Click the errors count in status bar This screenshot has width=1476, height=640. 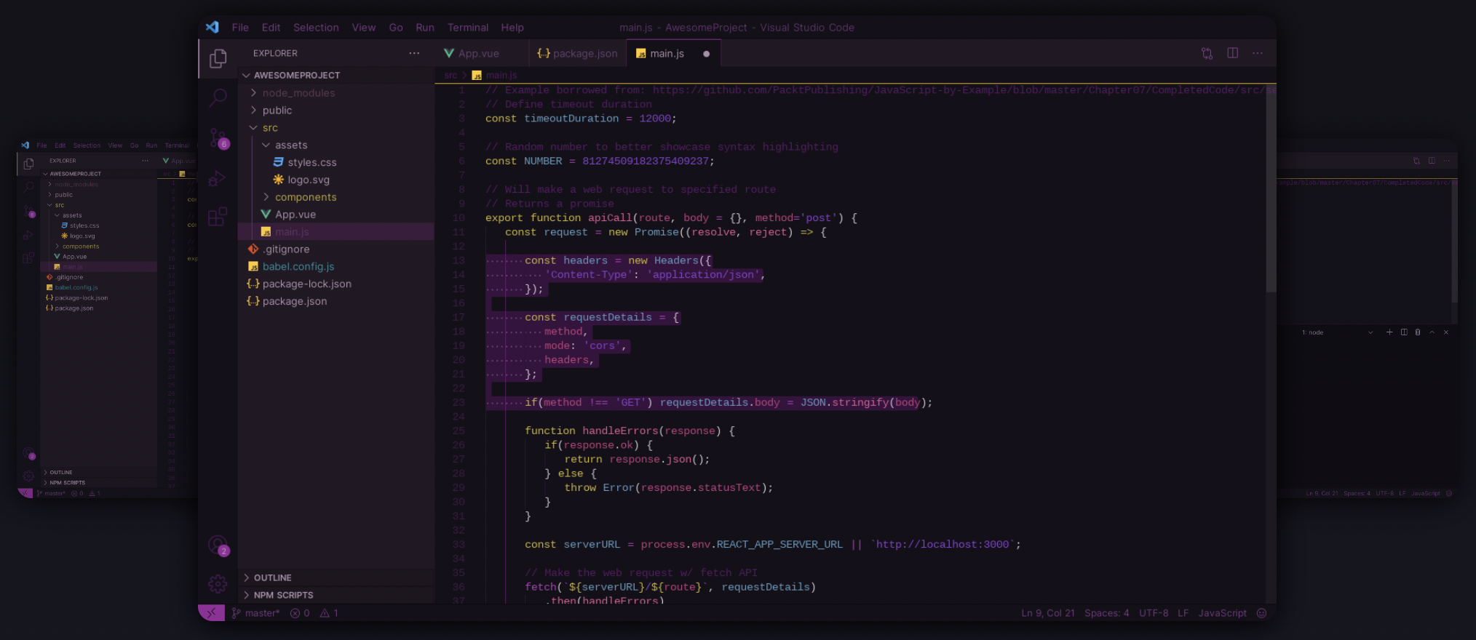pos(300,613)
